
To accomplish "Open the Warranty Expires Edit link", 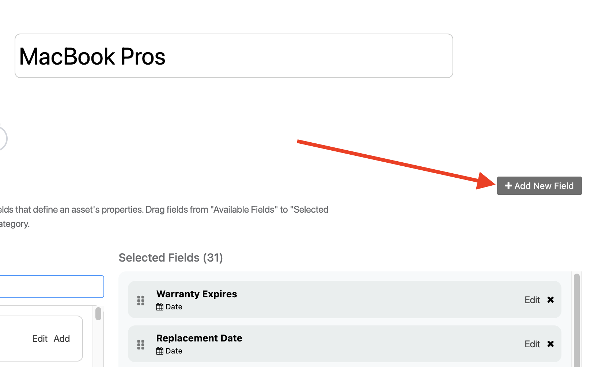I will tap(532, 300).
